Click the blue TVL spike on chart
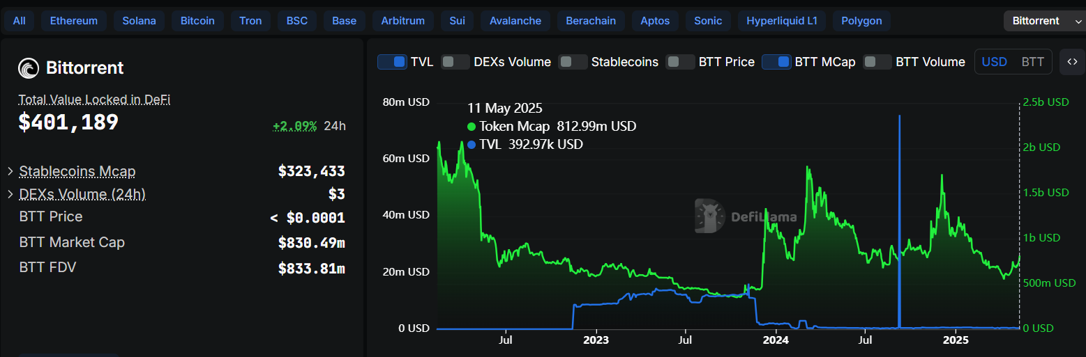 899,209
